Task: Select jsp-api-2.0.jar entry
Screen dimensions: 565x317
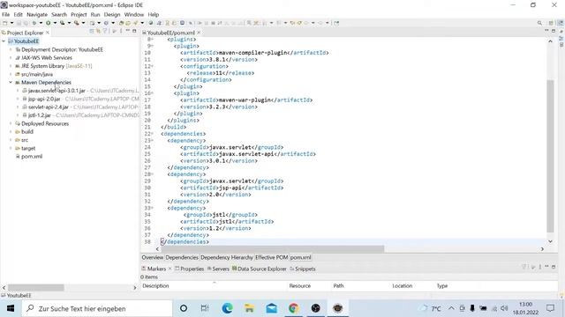Action: pyautogui.click(x=44, y=99)
